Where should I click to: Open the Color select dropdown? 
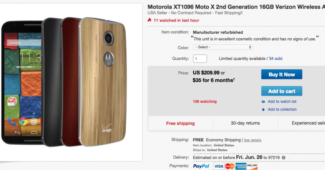click(x=223, y=47)
